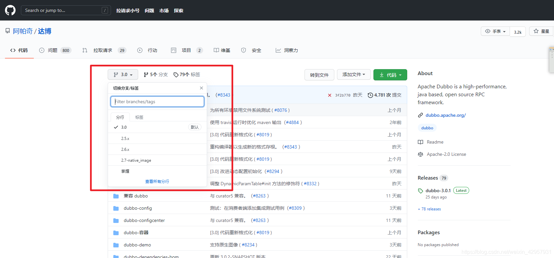Select branch 2.6.x
Screen dimensions: 554x258
tap(157, 150)
